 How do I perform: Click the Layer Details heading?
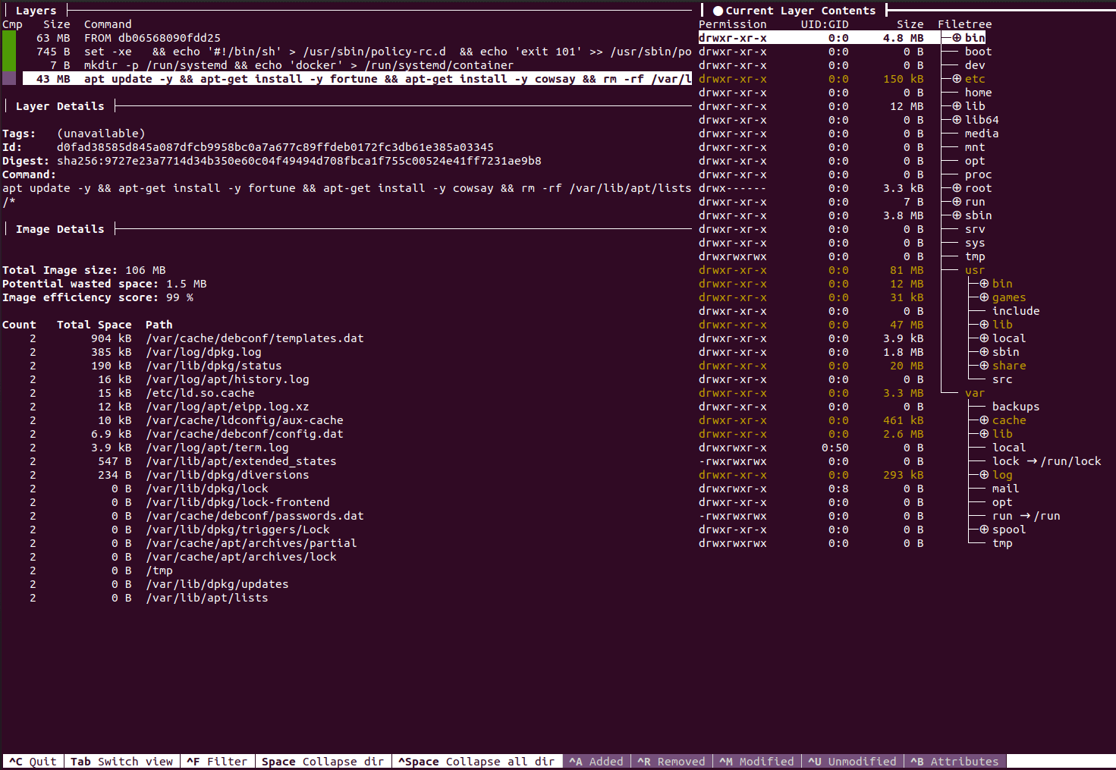60,106
